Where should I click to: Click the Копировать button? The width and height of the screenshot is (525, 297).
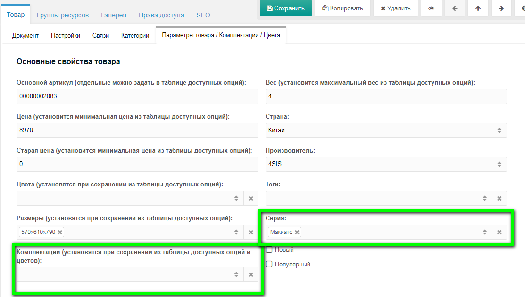(342, 8)
